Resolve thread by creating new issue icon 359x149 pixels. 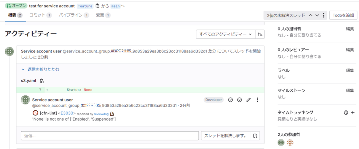pyautogui.click(x=255, y=135)
